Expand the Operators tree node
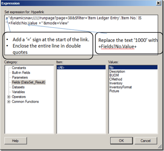Image resolution: width=164 pixels, height=151 pixels. click(9, 97)
